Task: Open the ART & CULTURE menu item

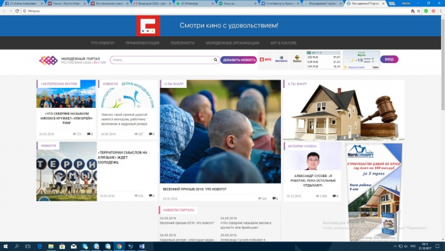Action: coord(284,43)
